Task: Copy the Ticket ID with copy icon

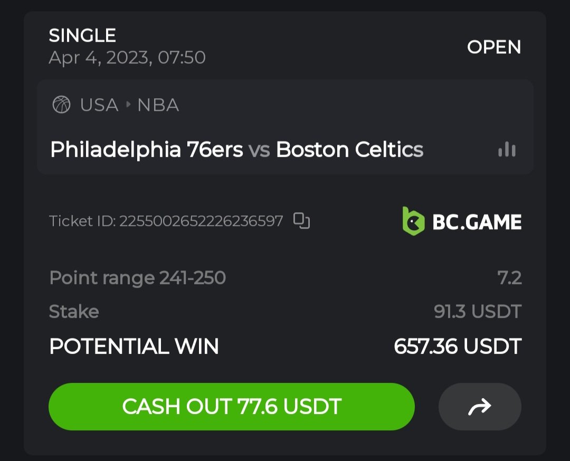Action: [x=301, y=221]
